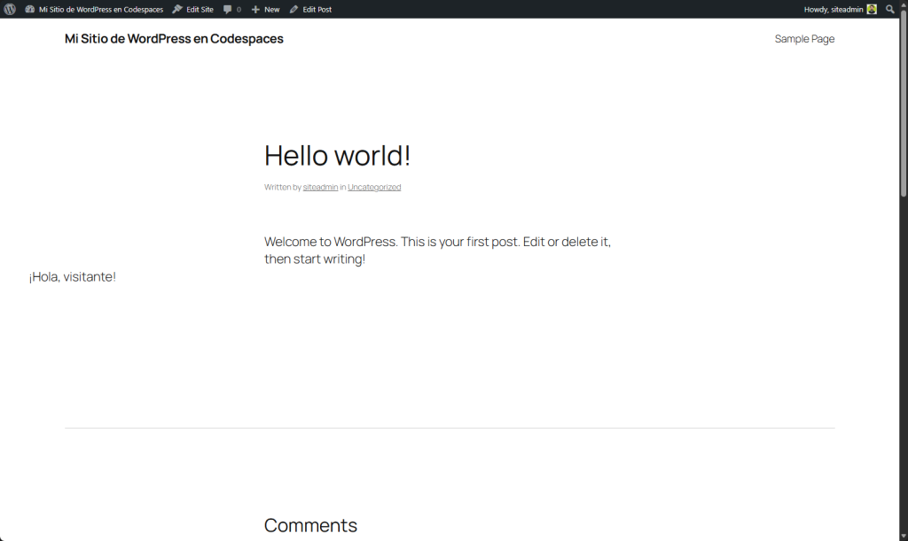The width and height of the screenshot is (908, 541).
Task: Select Edit Post text in admin bar
Action: (317, 9)
